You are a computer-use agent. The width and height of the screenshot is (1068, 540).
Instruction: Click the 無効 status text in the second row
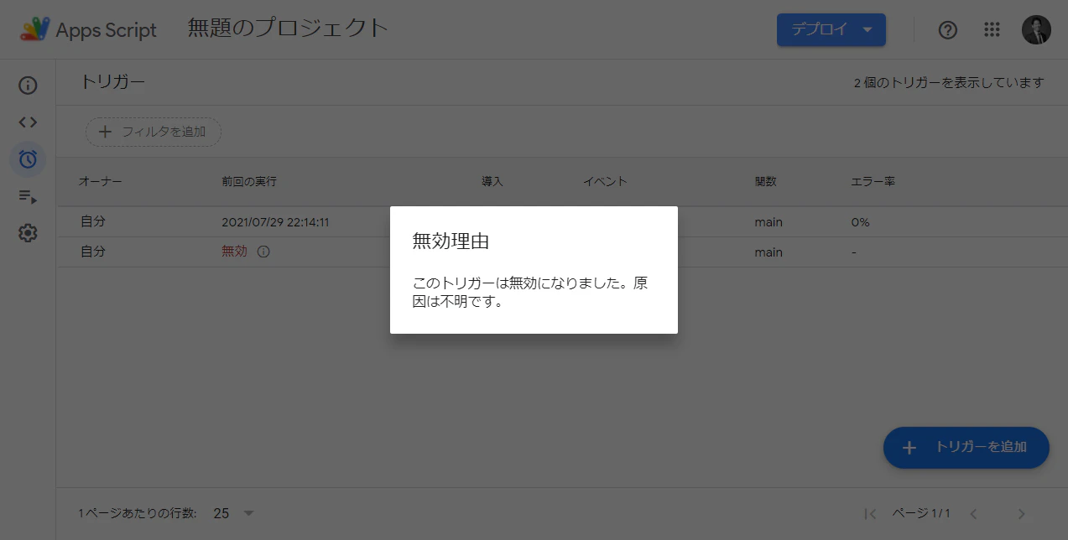tap(234, 252)
